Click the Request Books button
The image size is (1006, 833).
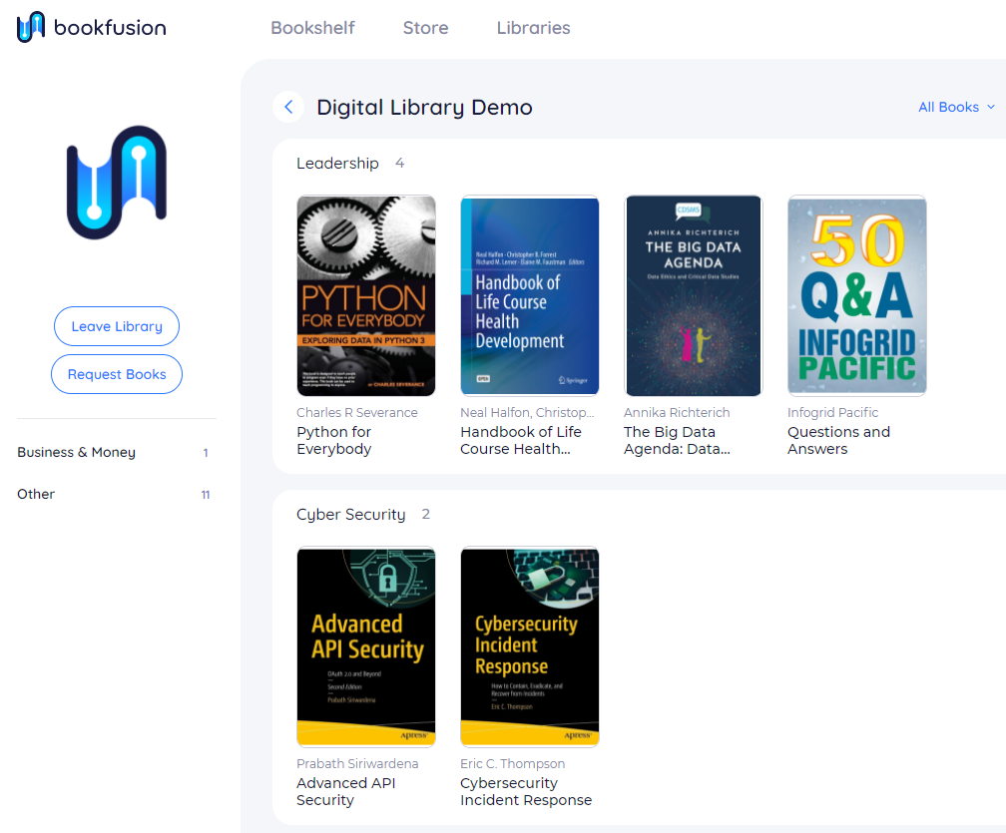click(117, 374)
